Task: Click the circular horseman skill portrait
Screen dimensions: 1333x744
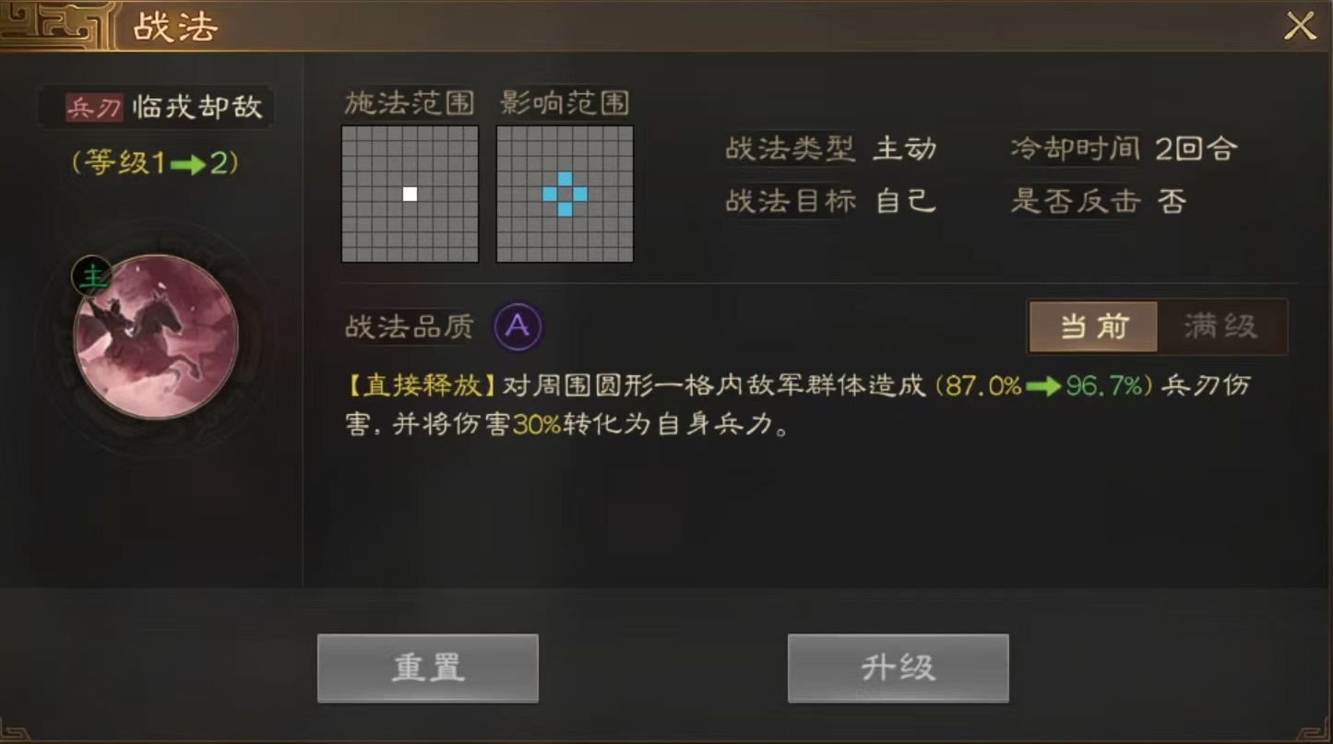Action: click(156, 337)
